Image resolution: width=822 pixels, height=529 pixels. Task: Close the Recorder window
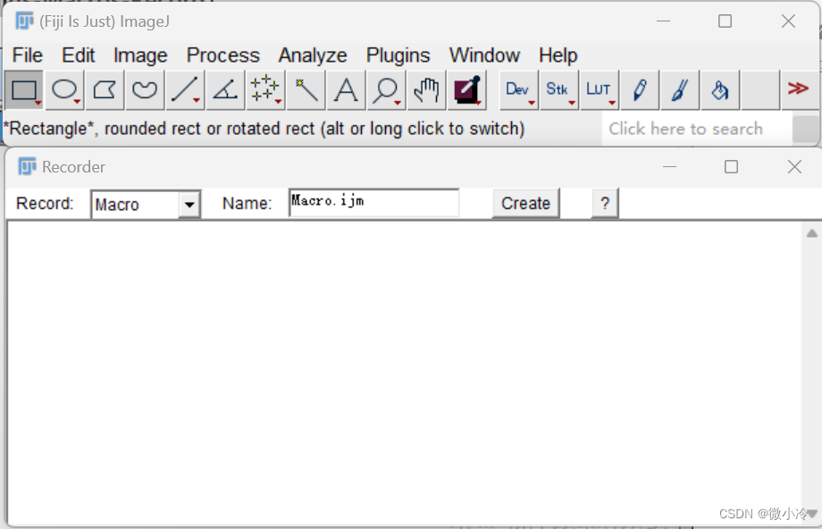point(794,167)
